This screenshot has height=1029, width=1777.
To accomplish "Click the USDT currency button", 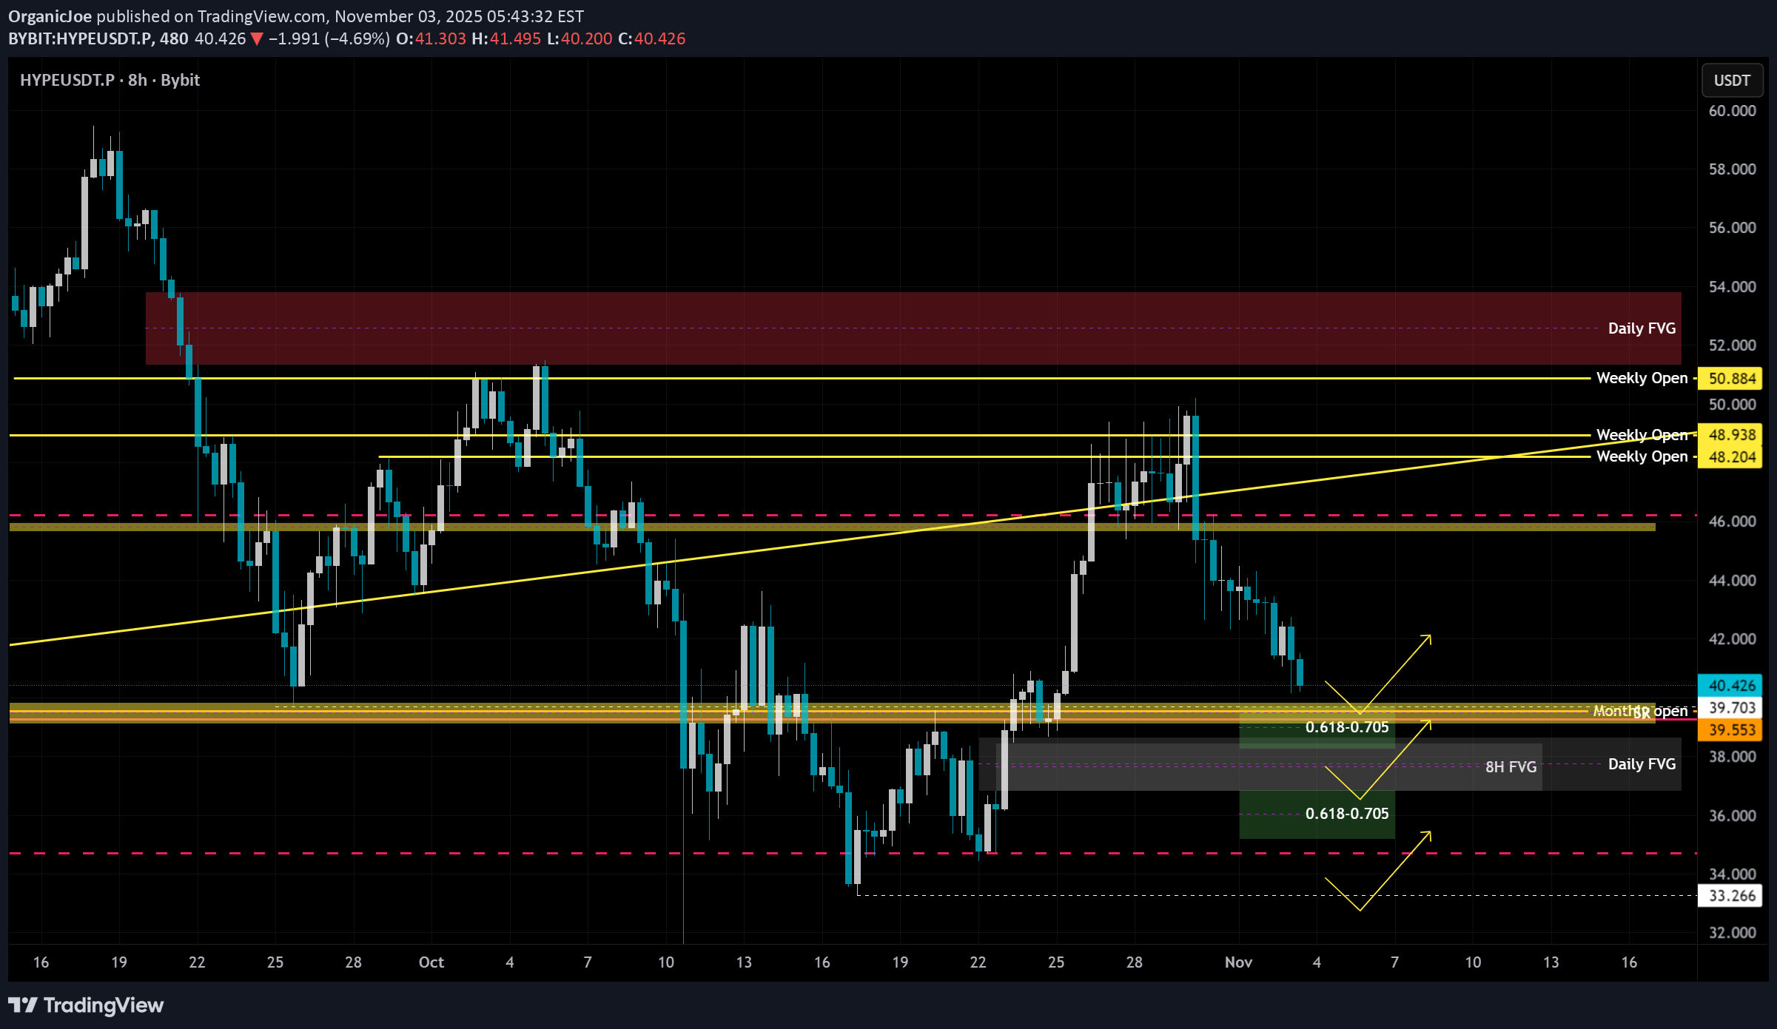I will (x=1732, y=80).
